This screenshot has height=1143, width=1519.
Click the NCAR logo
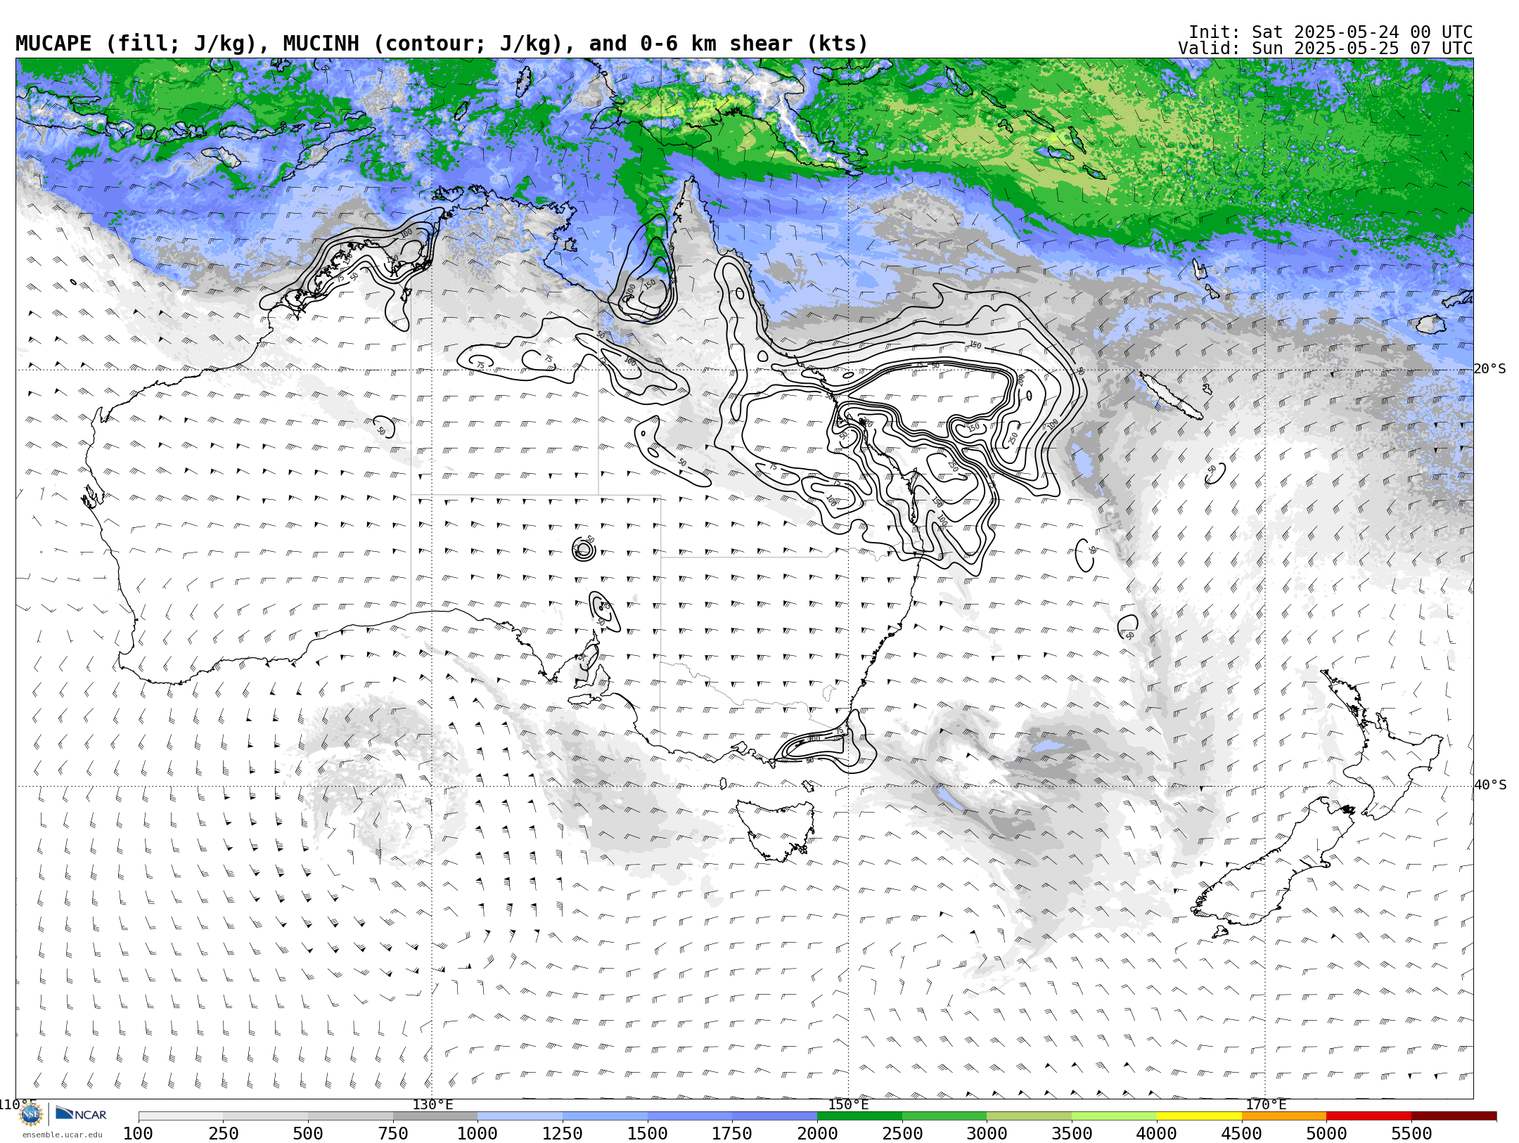[x=81, y=1114]
